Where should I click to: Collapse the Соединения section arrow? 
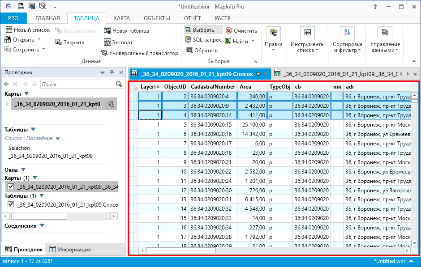click(42, 226)
